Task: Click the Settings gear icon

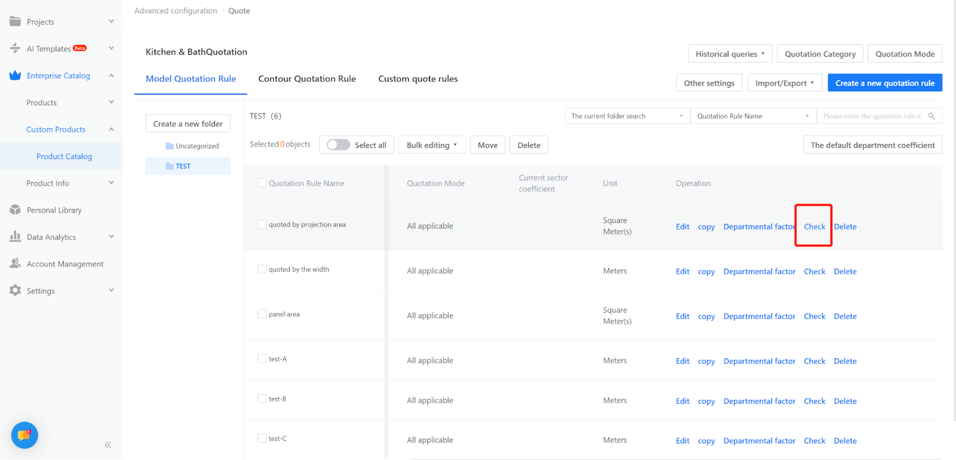Action: coord(15,290)
